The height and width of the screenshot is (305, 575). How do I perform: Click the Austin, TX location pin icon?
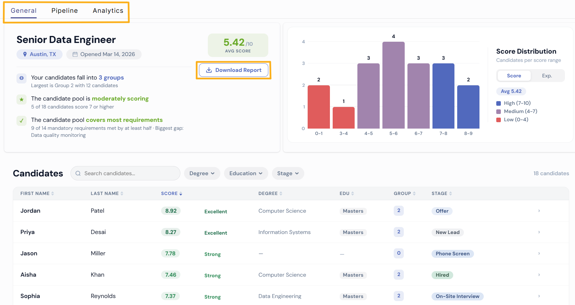point(25,54)
